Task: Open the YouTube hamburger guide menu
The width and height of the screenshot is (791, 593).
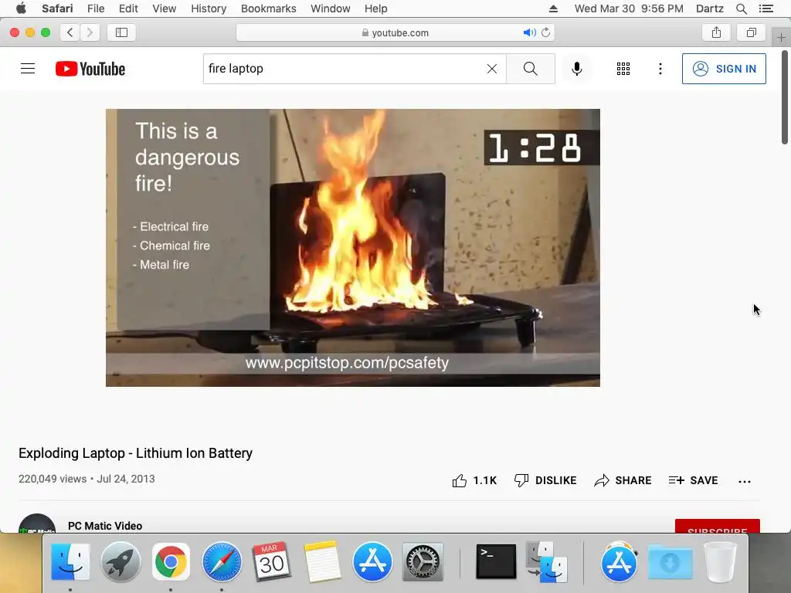Action: [x=28, y=69]
